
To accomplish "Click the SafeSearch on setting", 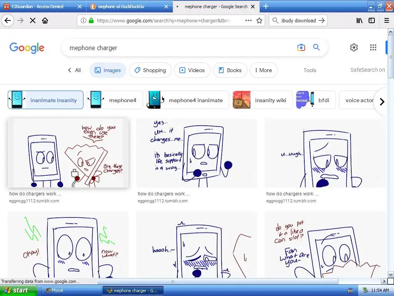I will (x=367, y=70).
